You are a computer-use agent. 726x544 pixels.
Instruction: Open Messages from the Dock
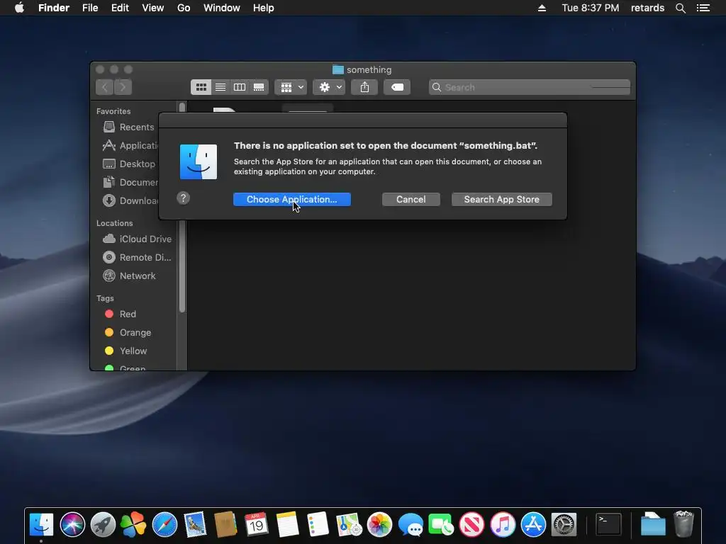click(411, 525)
